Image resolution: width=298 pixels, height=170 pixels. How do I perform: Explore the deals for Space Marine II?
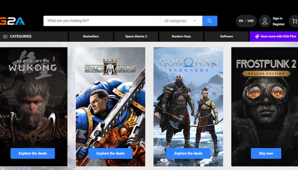(110, 153)
